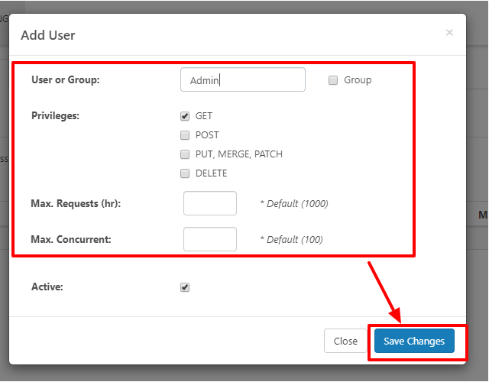489x382 pixels.
Task: Toggle the Active checkbox
Action: pos(185,287)
